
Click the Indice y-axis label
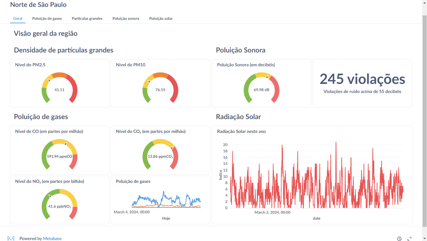tap(221, 175)
